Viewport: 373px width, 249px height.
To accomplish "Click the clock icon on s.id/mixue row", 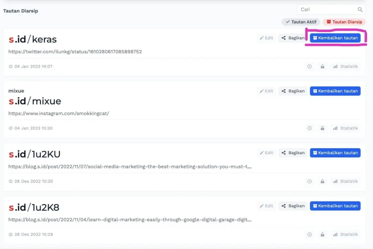I will click(309, 128).
